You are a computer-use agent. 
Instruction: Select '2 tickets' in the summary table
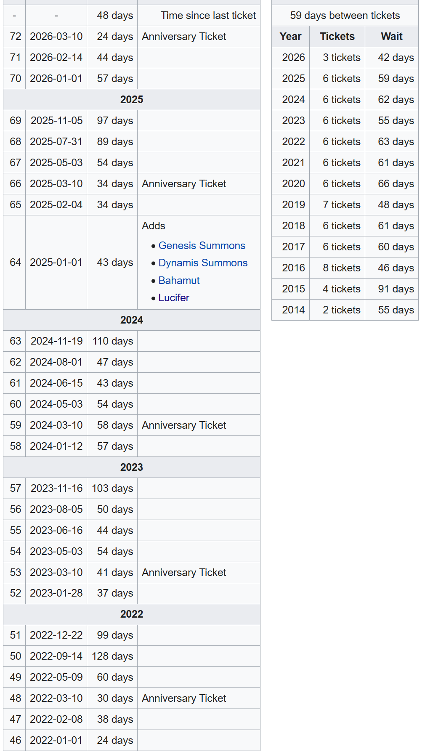[337, 310]
